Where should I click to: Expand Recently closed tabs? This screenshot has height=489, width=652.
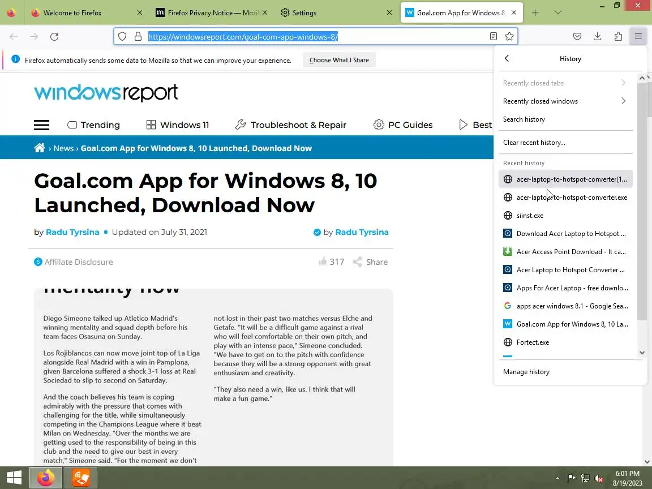tap(565, 83)
